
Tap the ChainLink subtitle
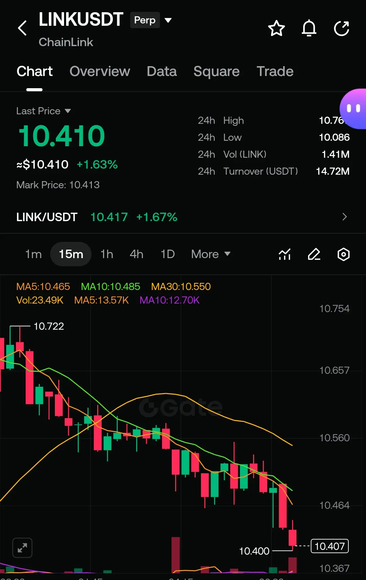(66, 42)
